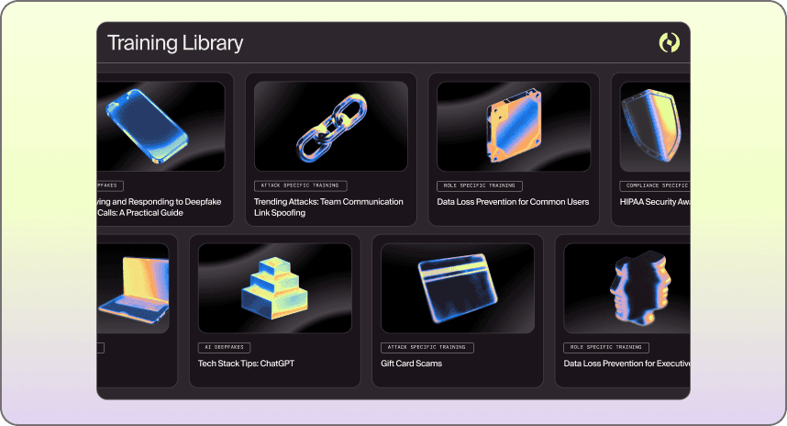Select the Role Specific Training tag above Common Users title

pyautogui.click(x=479, y=185)
